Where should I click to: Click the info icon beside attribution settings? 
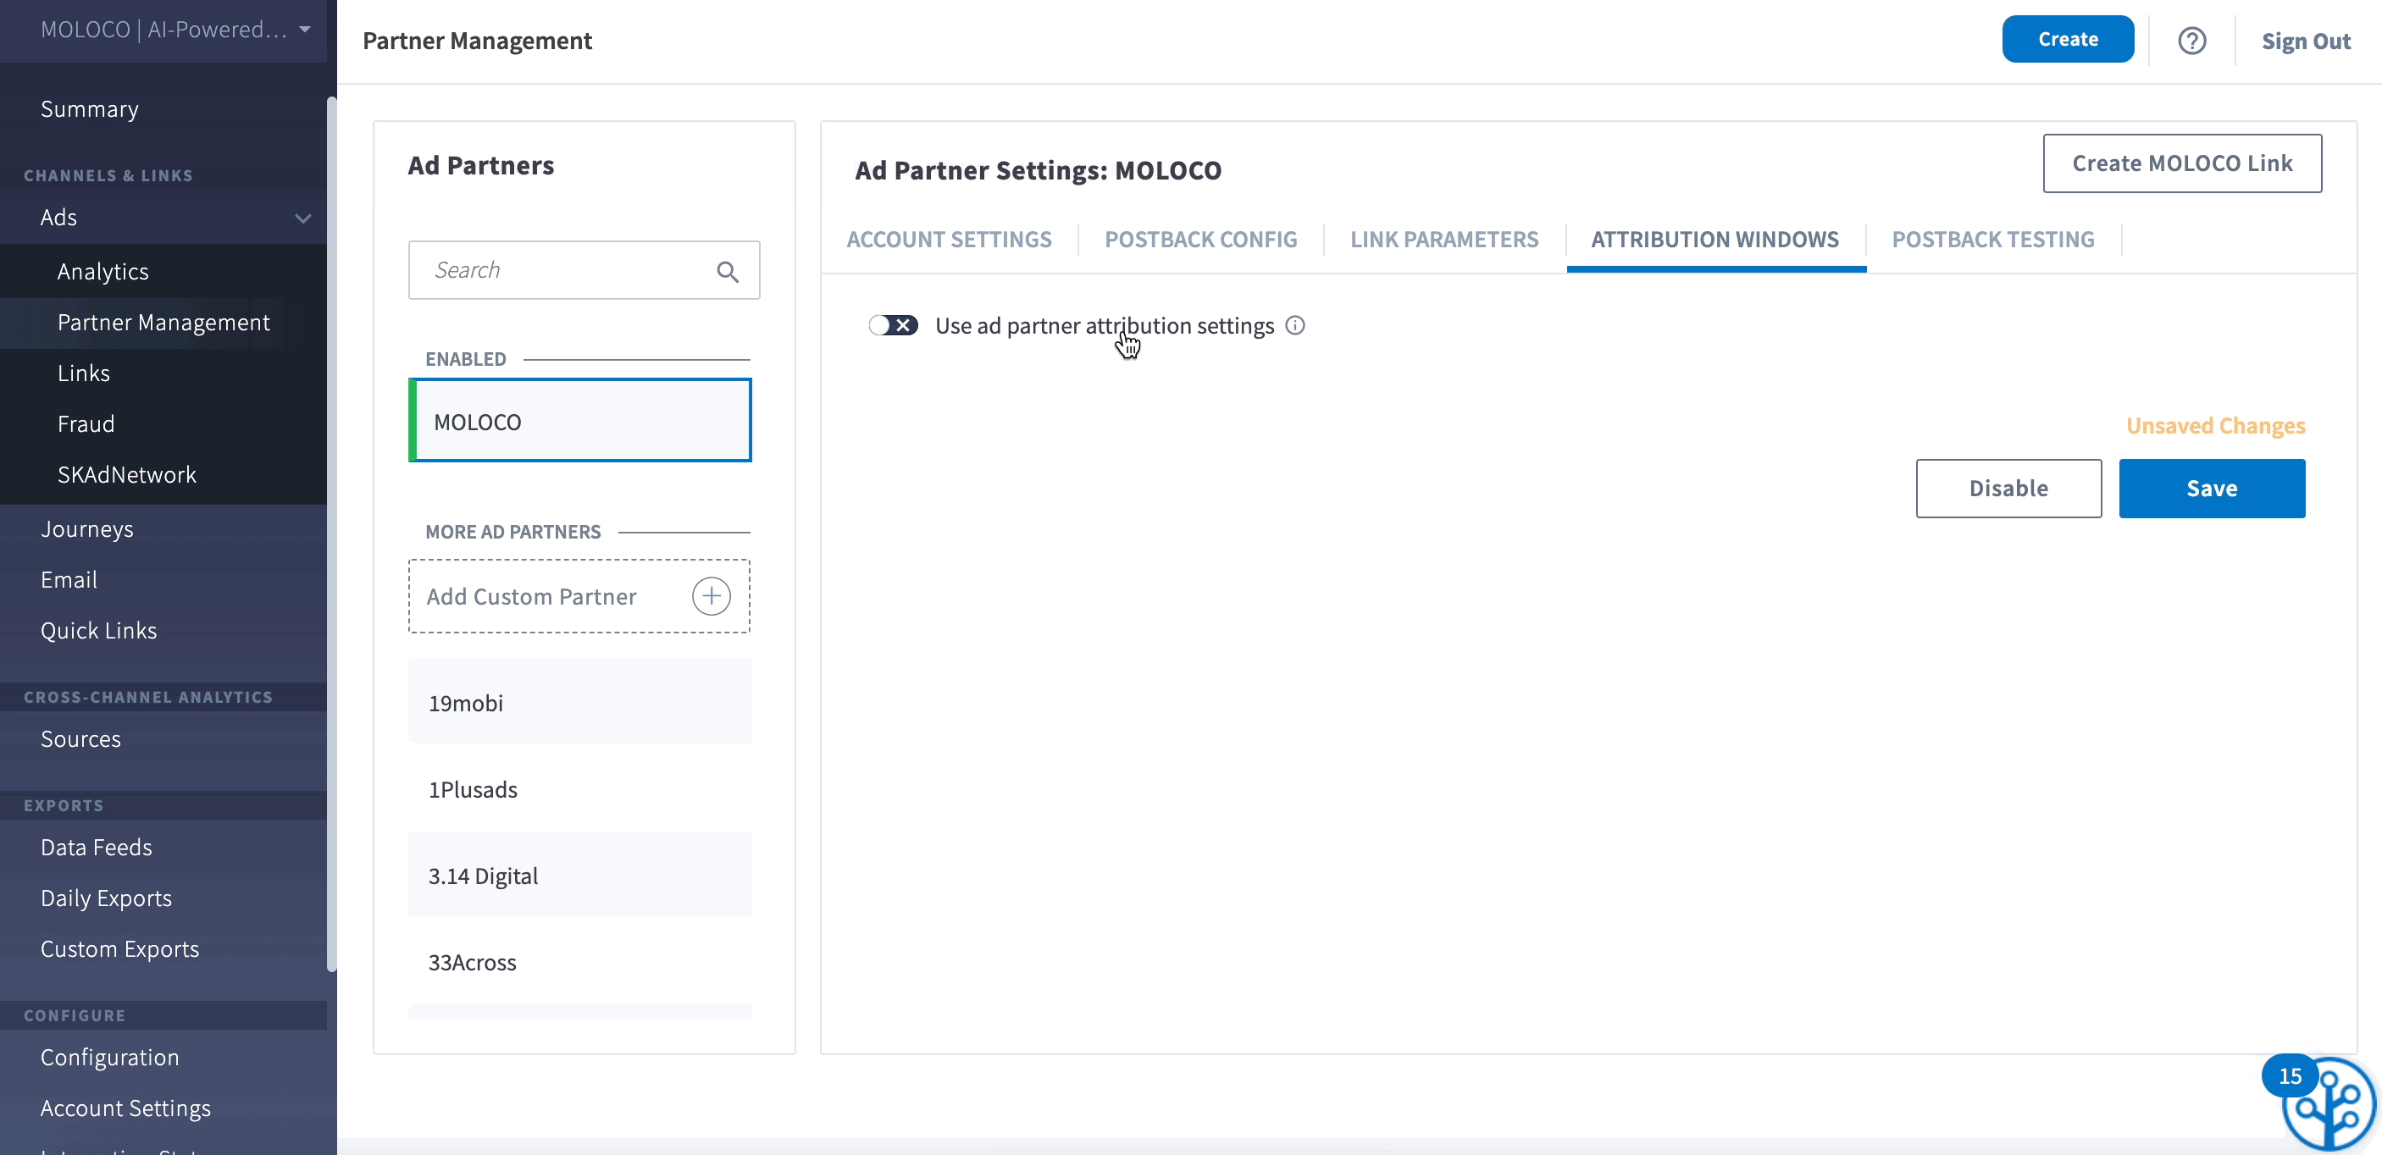(1295, 325)
